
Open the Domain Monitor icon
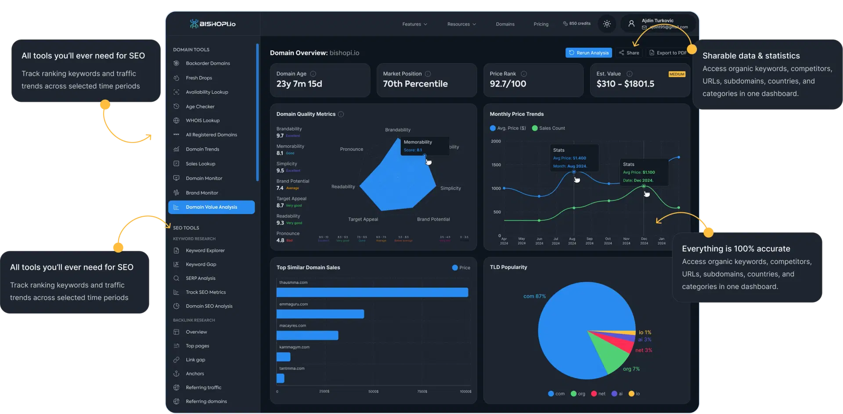coord(176,178)
